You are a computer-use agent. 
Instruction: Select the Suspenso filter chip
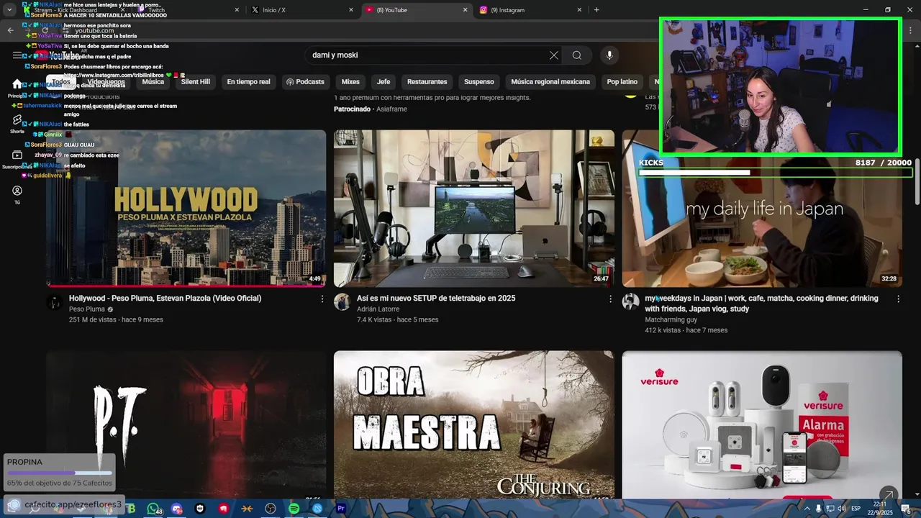[479, 82]
